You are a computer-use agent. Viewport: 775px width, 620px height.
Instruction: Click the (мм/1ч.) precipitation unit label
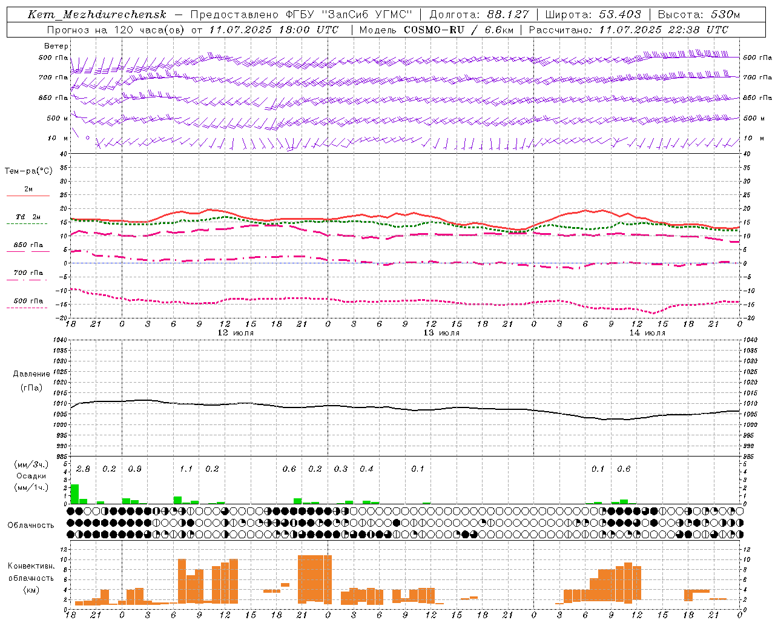coord(31,487)
